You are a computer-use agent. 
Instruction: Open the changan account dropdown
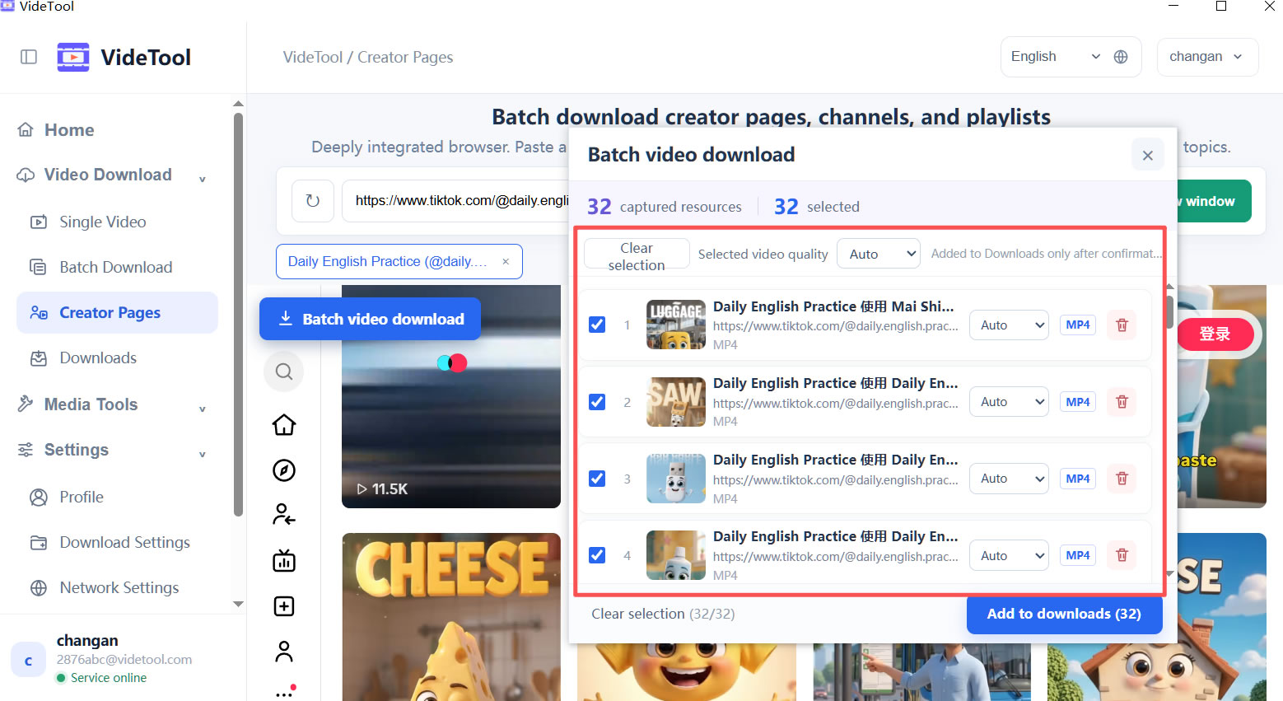point(1207,57)
